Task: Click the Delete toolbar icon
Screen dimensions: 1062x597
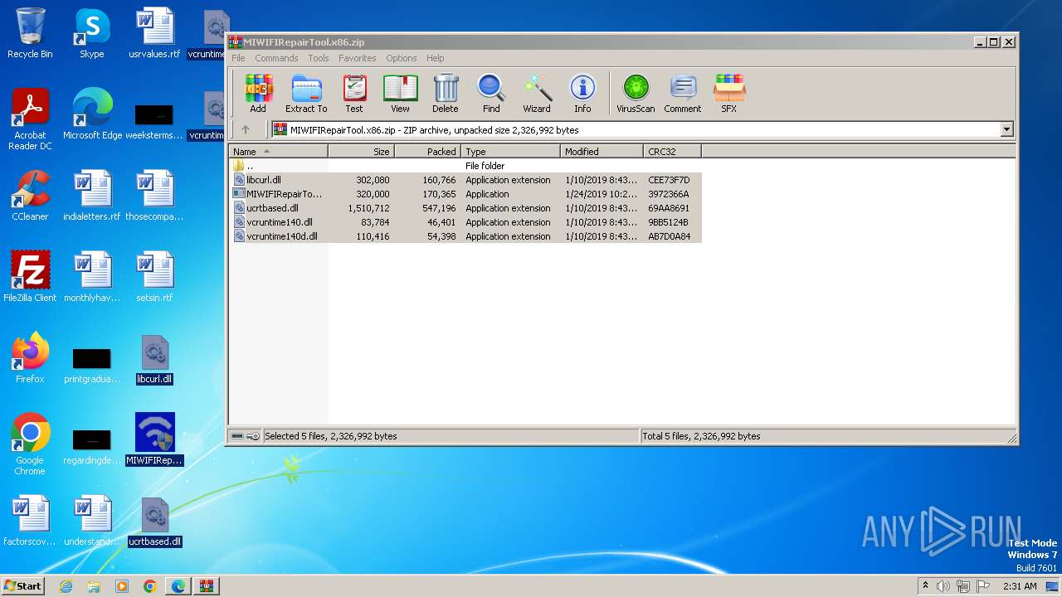Action: pyautogui.click(x=445, y=93)
